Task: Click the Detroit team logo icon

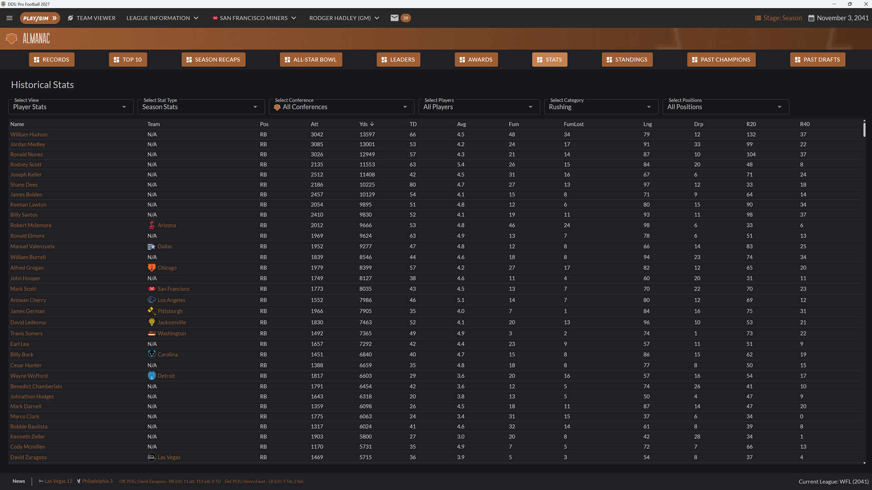Action: click(152, 376)
